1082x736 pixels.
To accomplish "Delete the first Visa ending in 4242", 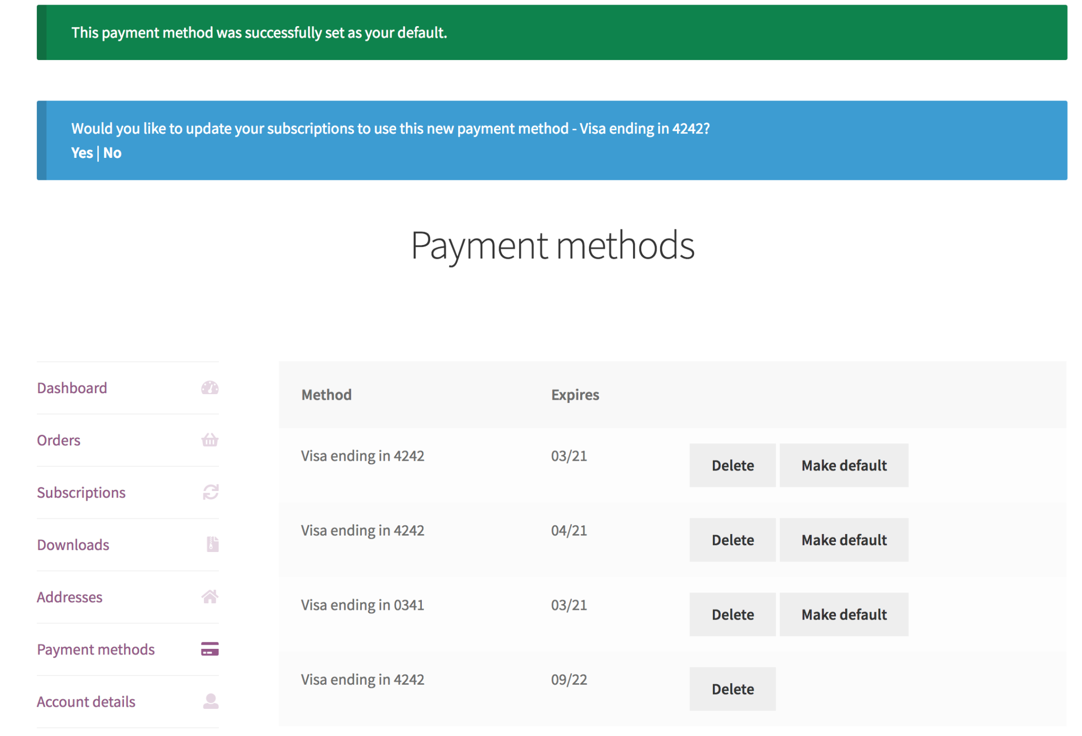I will tap(732, 465).
